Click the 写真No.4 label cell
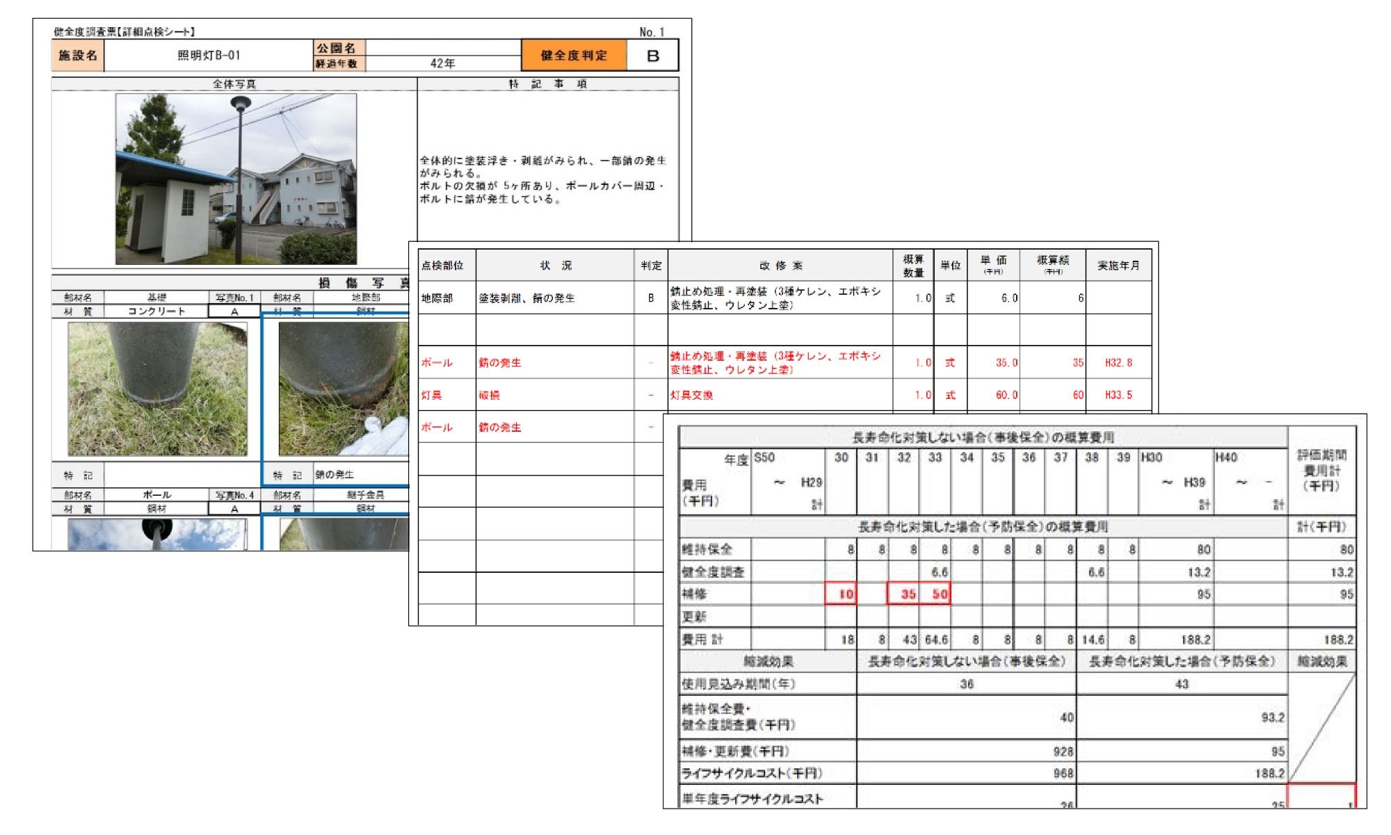 (234, 495)
